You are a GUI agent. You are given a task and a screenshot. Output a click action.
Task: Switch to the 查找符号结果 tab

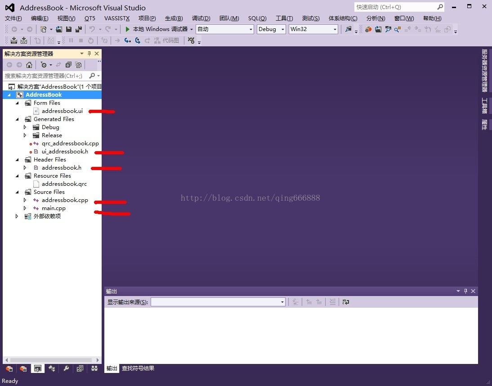click(138, 368)
